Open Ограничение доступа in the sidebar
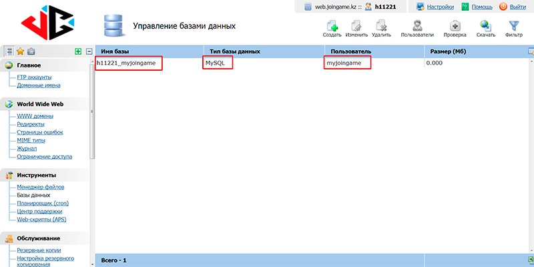Image resolution: width=534 pixels, height=267 pixels. tap(44, 157)
